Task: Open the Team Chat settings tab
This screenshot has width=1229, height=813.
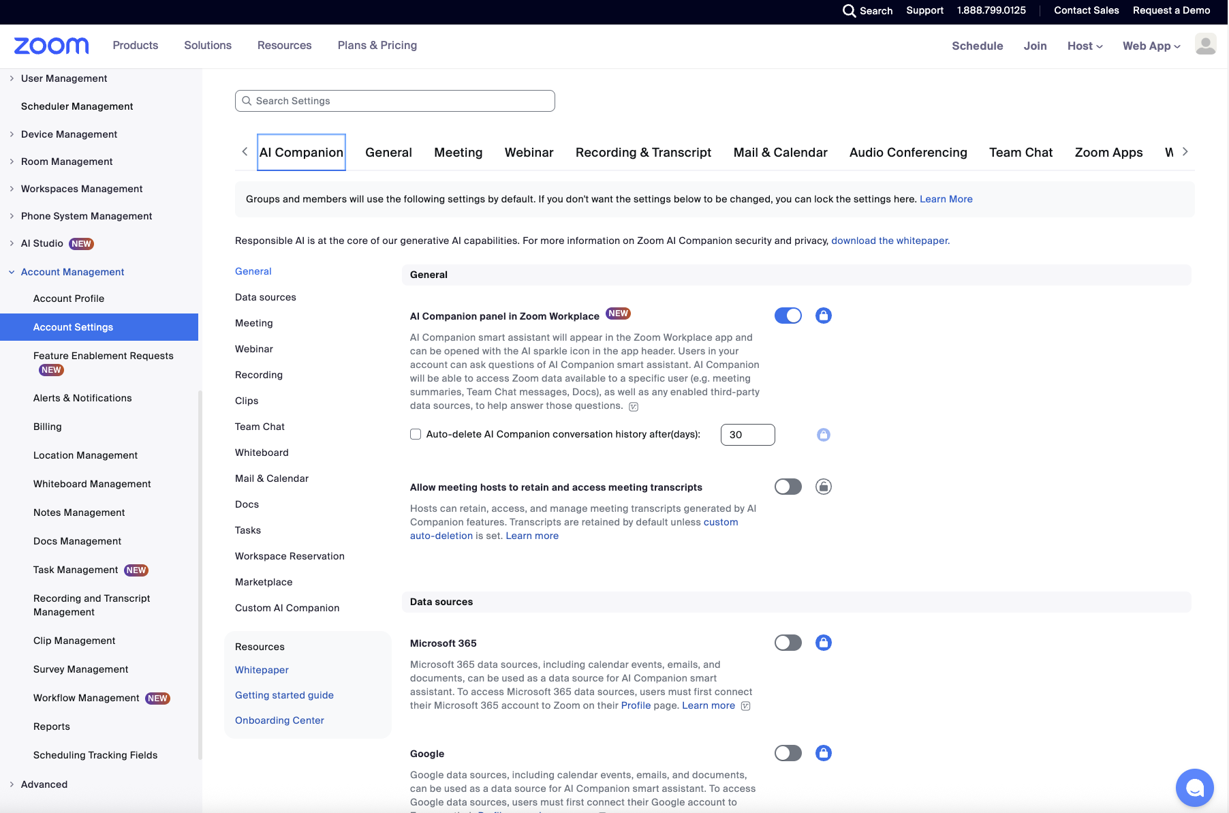Action: (1020, 153)
